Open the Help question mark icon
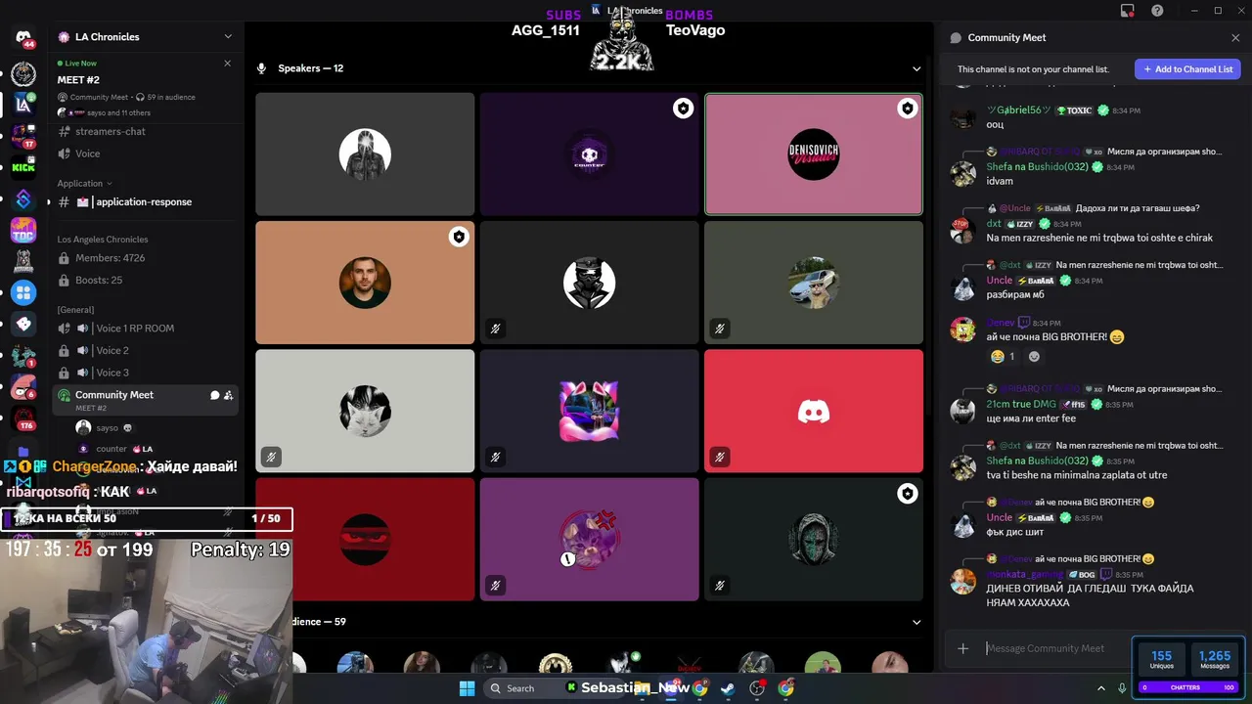 [1157, 11]
